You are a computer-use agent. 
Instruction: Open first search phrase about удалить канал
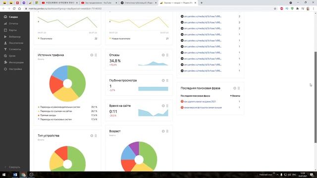coord(200,101)
